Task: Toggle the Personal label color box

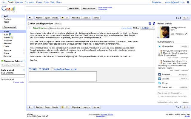Action: (24, 50)
